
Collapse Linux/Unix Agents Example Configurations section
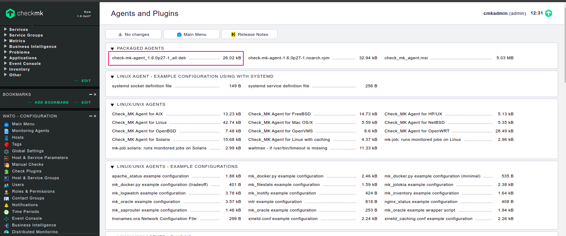[x=112, y=167]
